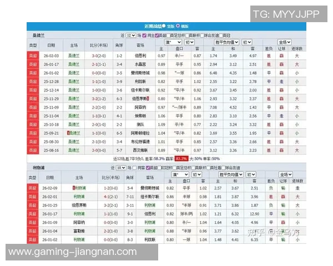Enable 英足总杯 checkbox in 利物浦 section
Viewport: 333px width, 266px height.
click(x=175, y=168)
